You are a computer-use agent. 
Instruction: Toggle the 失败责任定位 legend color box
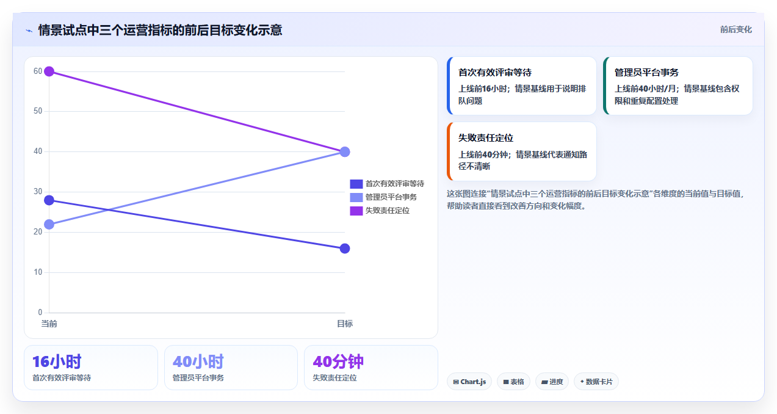[x=356, y=211]
